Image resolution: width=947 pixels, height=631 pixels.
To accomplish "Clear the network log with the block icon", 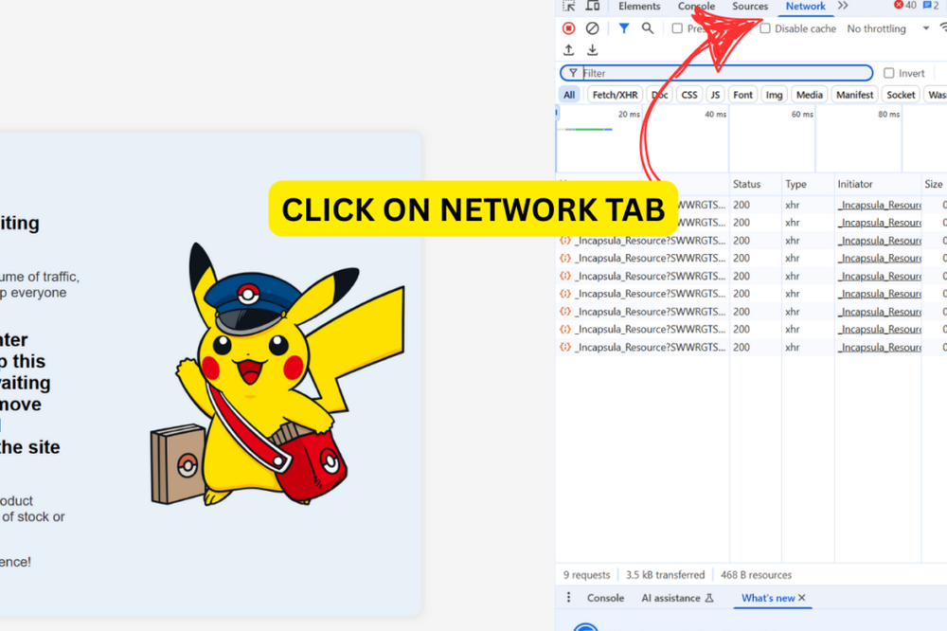I will pos(591,27).
